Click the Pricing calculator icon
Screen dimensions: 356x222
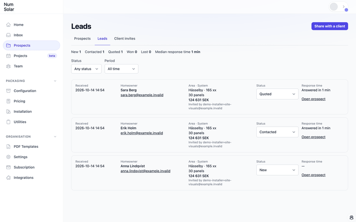point(8,101)
